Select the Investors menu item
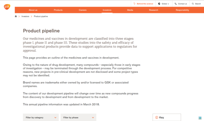Viewport: 204px width, 121px height. tap(107, 10)
